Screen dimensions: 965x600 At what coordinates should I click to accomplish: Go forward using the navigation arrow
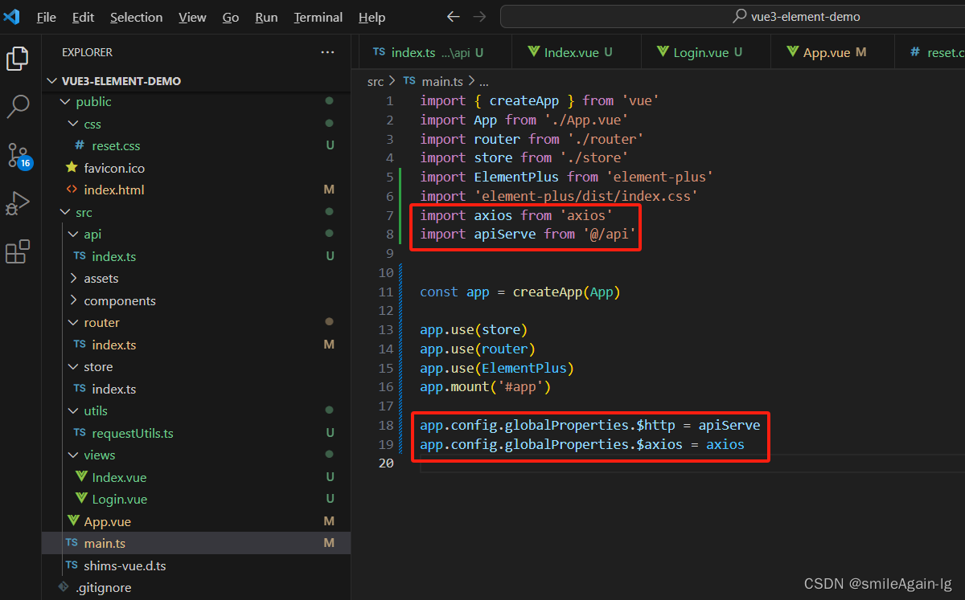[x=479, y=17]
